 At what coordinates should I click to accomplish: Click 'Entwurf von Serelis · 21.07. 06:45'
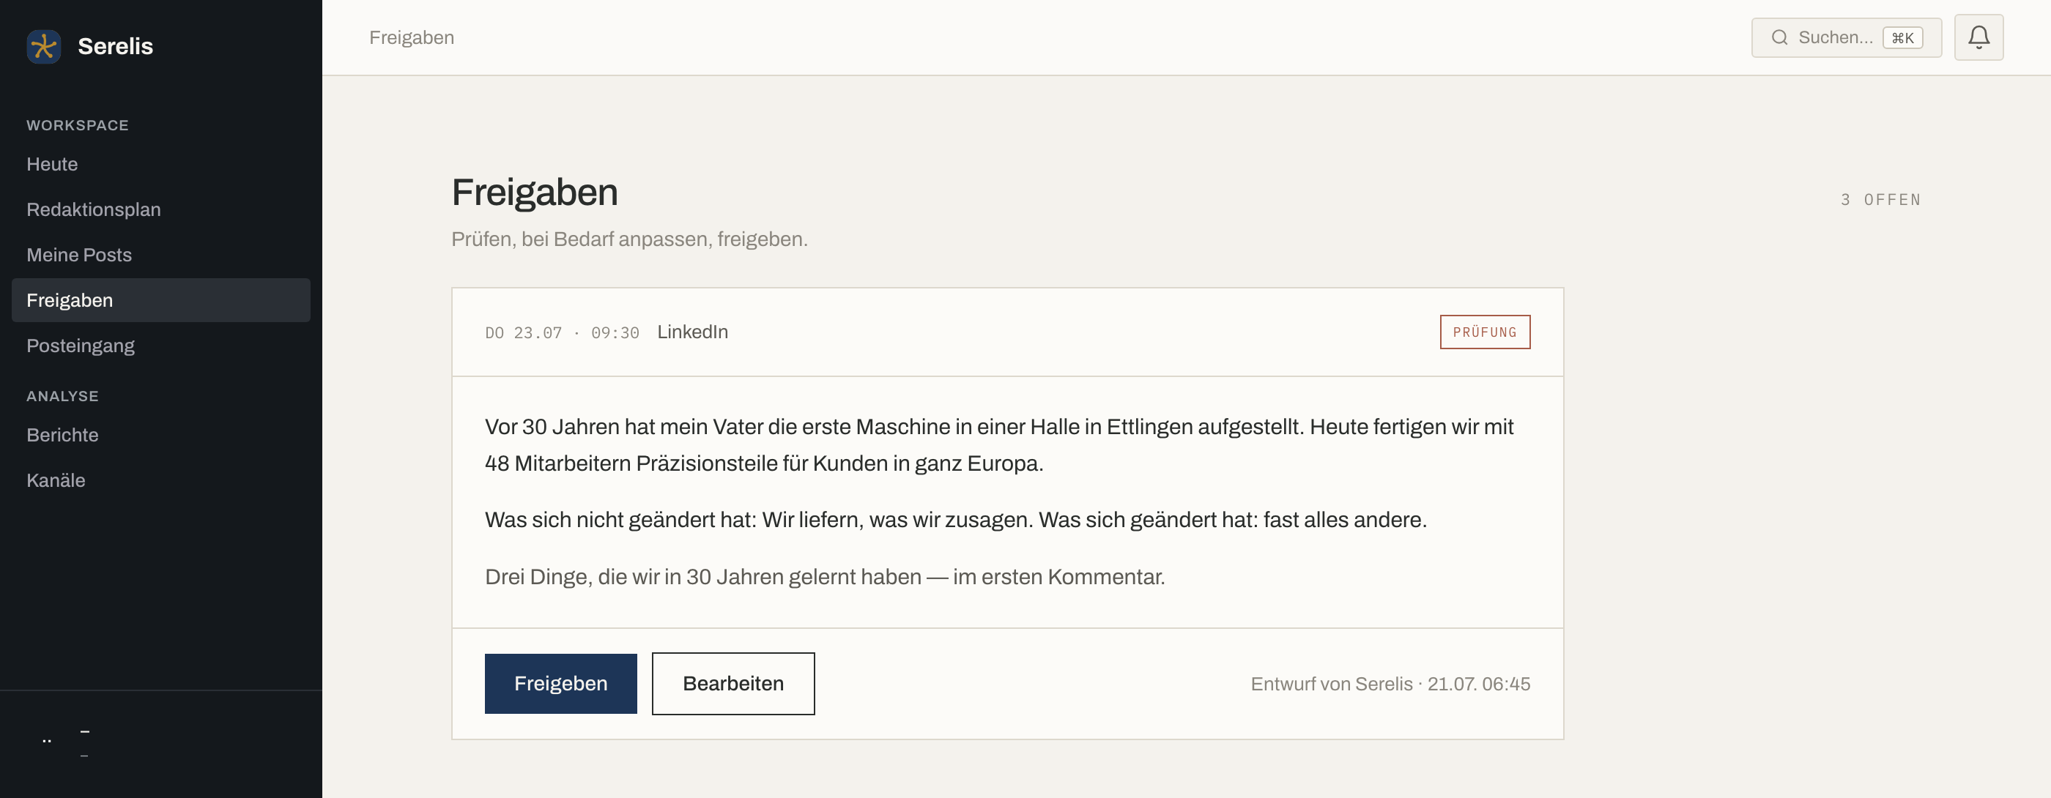pyautogui.click(x=1390, y=685)
